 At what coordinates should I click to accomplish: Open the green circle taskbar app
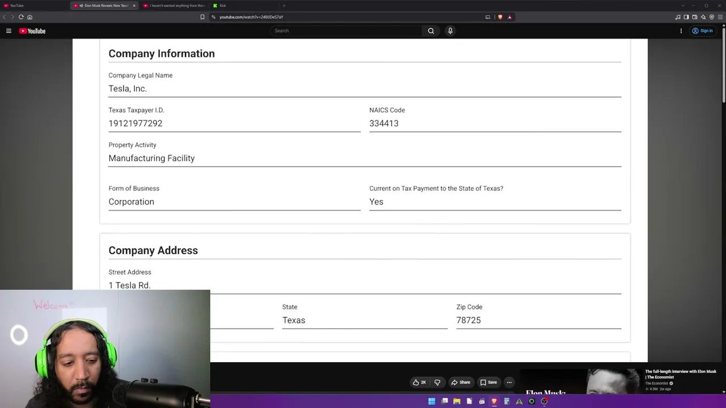[531, 402]
